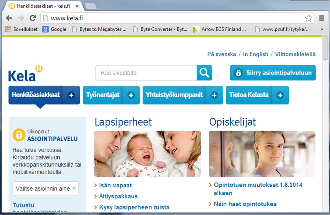
Task: Open the Isän vapaat link
Action: pyautogui.click(x=115, y=185)
